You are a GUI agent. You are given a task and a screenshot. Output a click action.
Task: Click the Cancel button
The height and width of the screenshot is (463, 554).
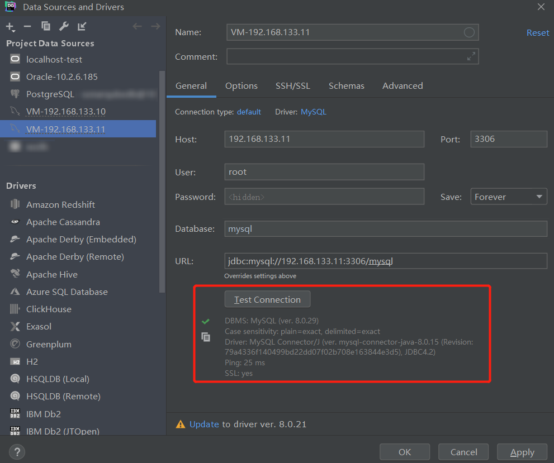pyautogui.click(x=463, y=452)
